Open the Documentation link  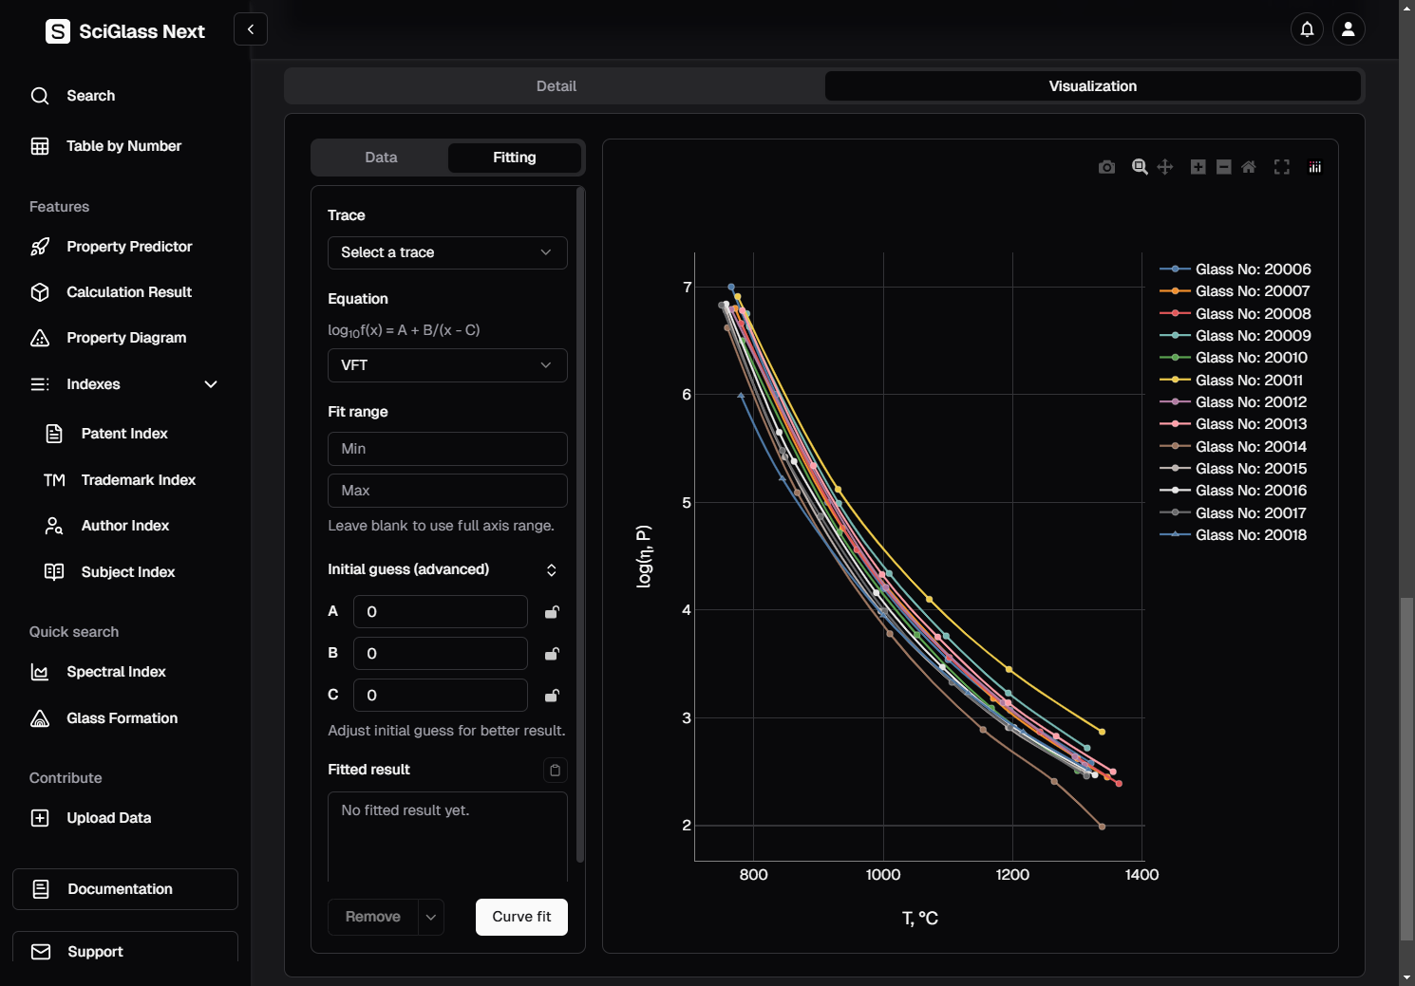click(125, 889)
